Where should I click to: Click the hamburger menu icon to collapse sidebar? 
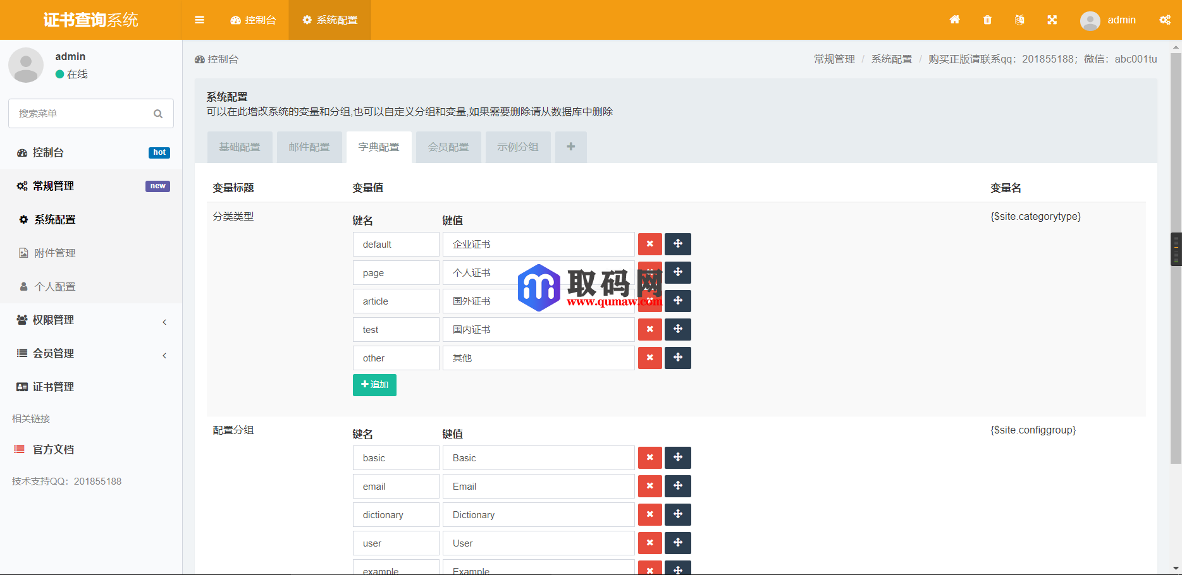point(199,20)
